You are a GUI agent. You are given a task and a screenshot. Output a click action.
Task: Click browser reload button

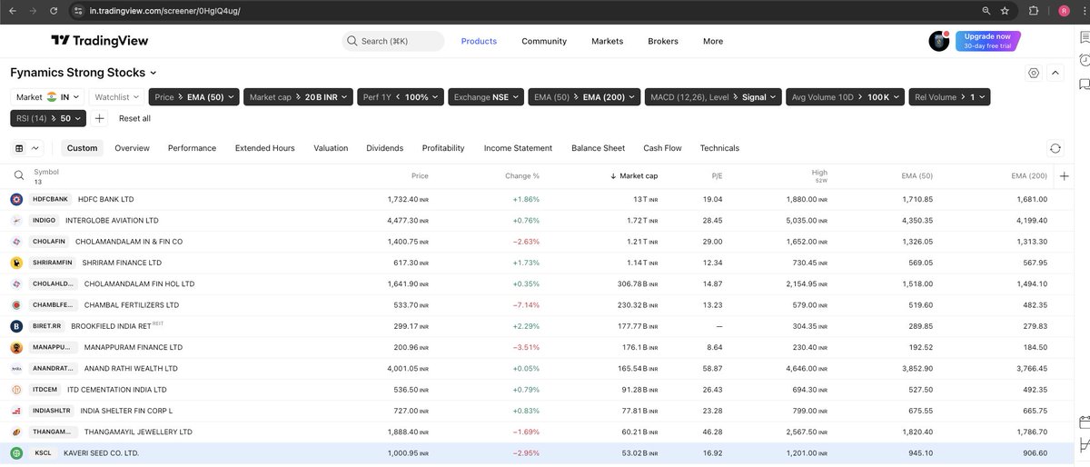54,11
